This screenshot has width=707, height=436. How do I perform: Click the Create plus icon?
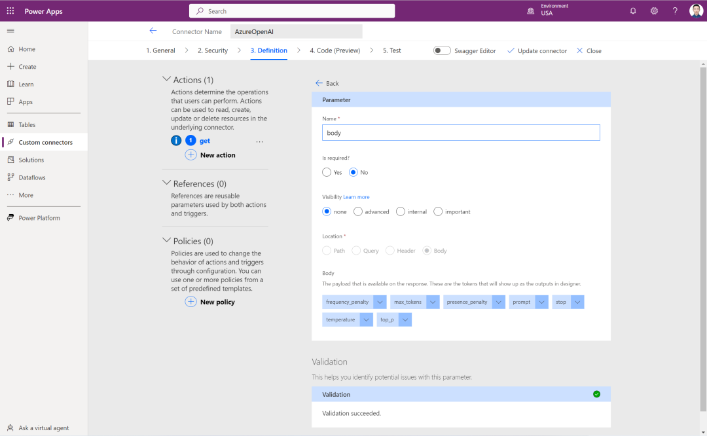[x=11, y=66]
